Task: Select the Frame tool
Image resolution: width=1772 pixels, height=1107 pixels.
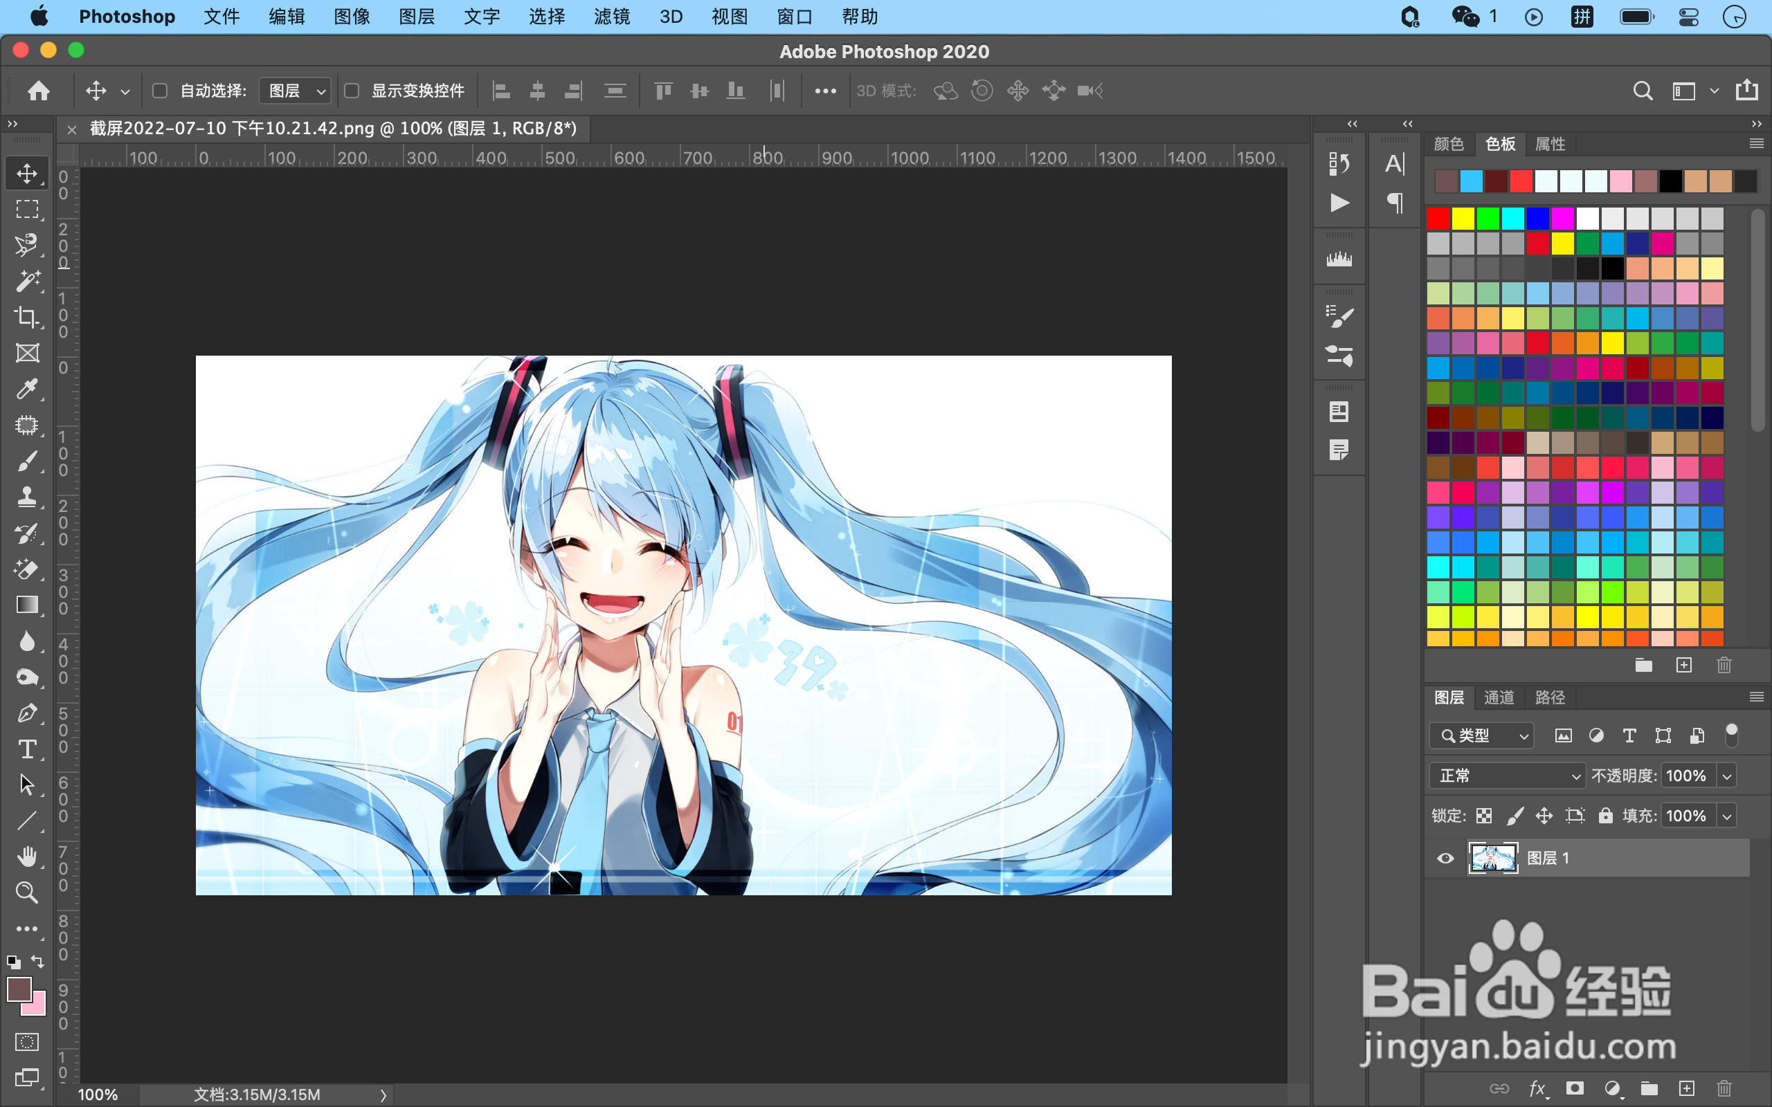Action: pyautogui.click(x=27, y=353)
